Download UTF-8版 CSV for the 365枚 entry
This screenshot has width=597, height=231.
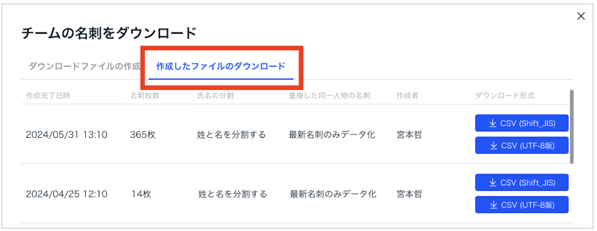[x=522, y=145]
